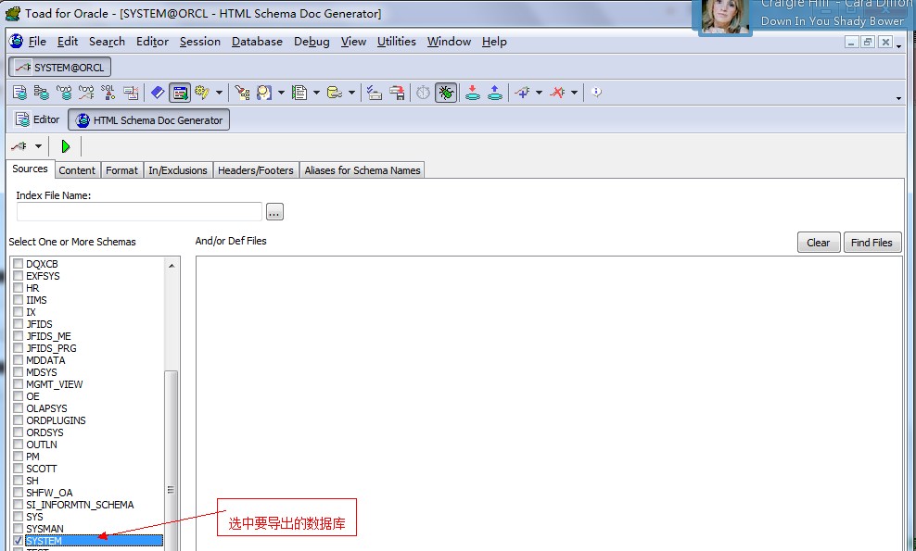Click the database with key icon
This screenshot has height=551, width=916.
click(335, 93)
